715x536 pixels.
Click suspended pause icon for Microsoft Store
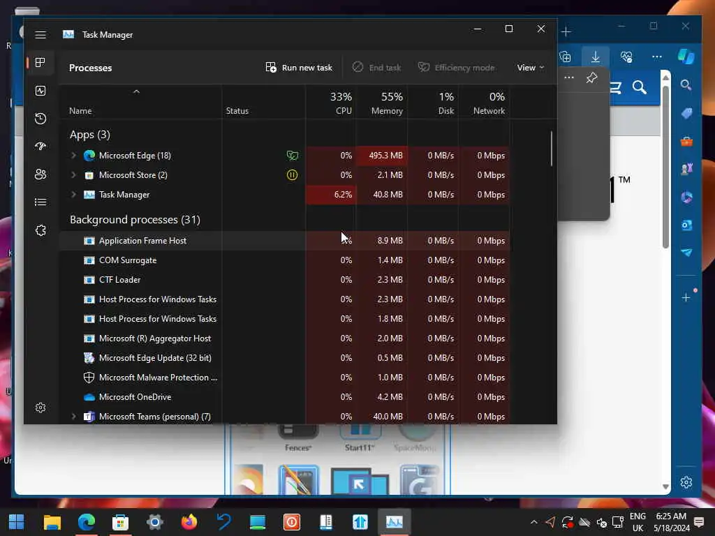tap(293, 175)
